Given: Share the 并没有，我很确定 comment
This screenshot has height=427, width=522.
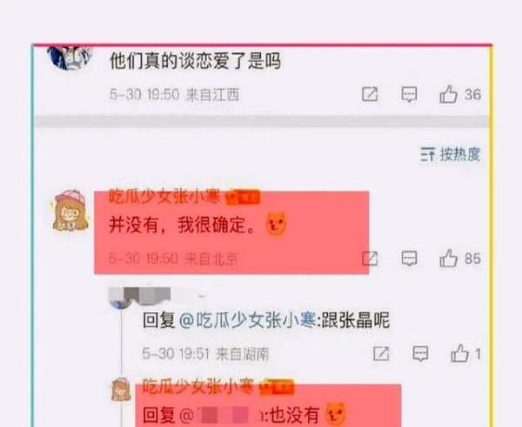Looking at the screenshot, I should click(x=370, y=258).
